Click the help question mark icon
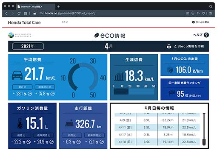 206,35
